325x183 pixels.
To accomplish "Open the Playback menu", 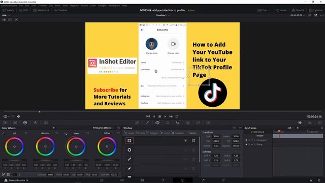I will (74, 6).
